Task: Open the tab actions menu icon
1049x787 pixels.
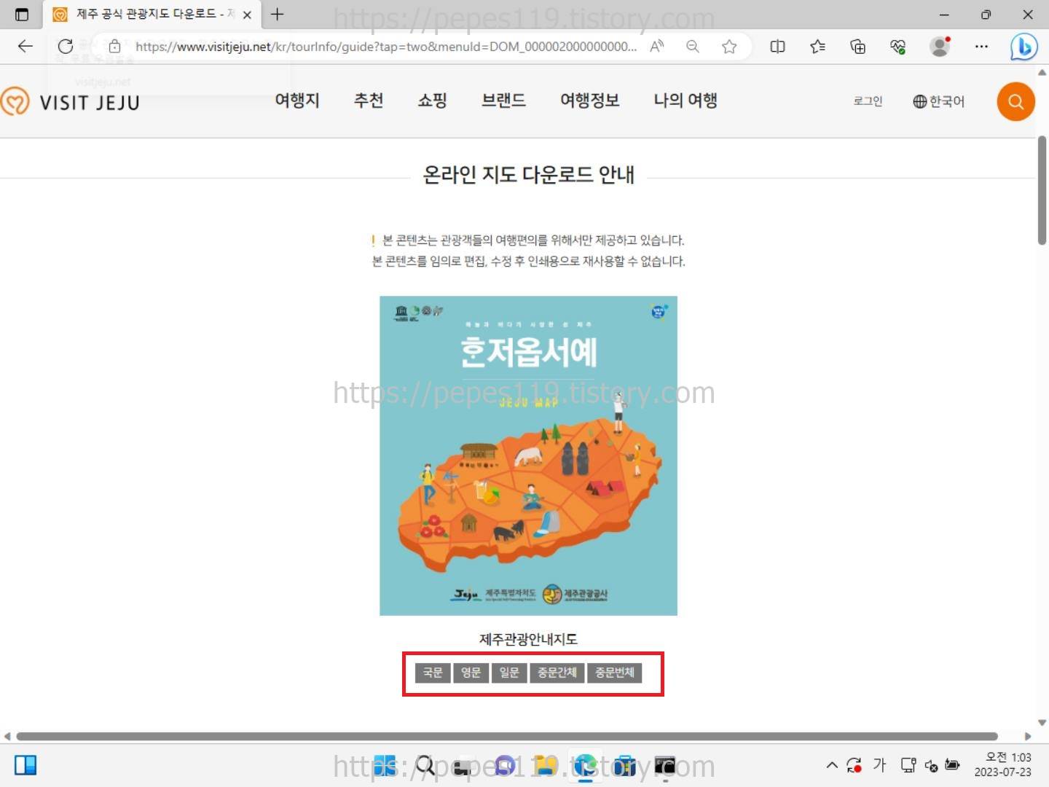Action: click(22, 15)
